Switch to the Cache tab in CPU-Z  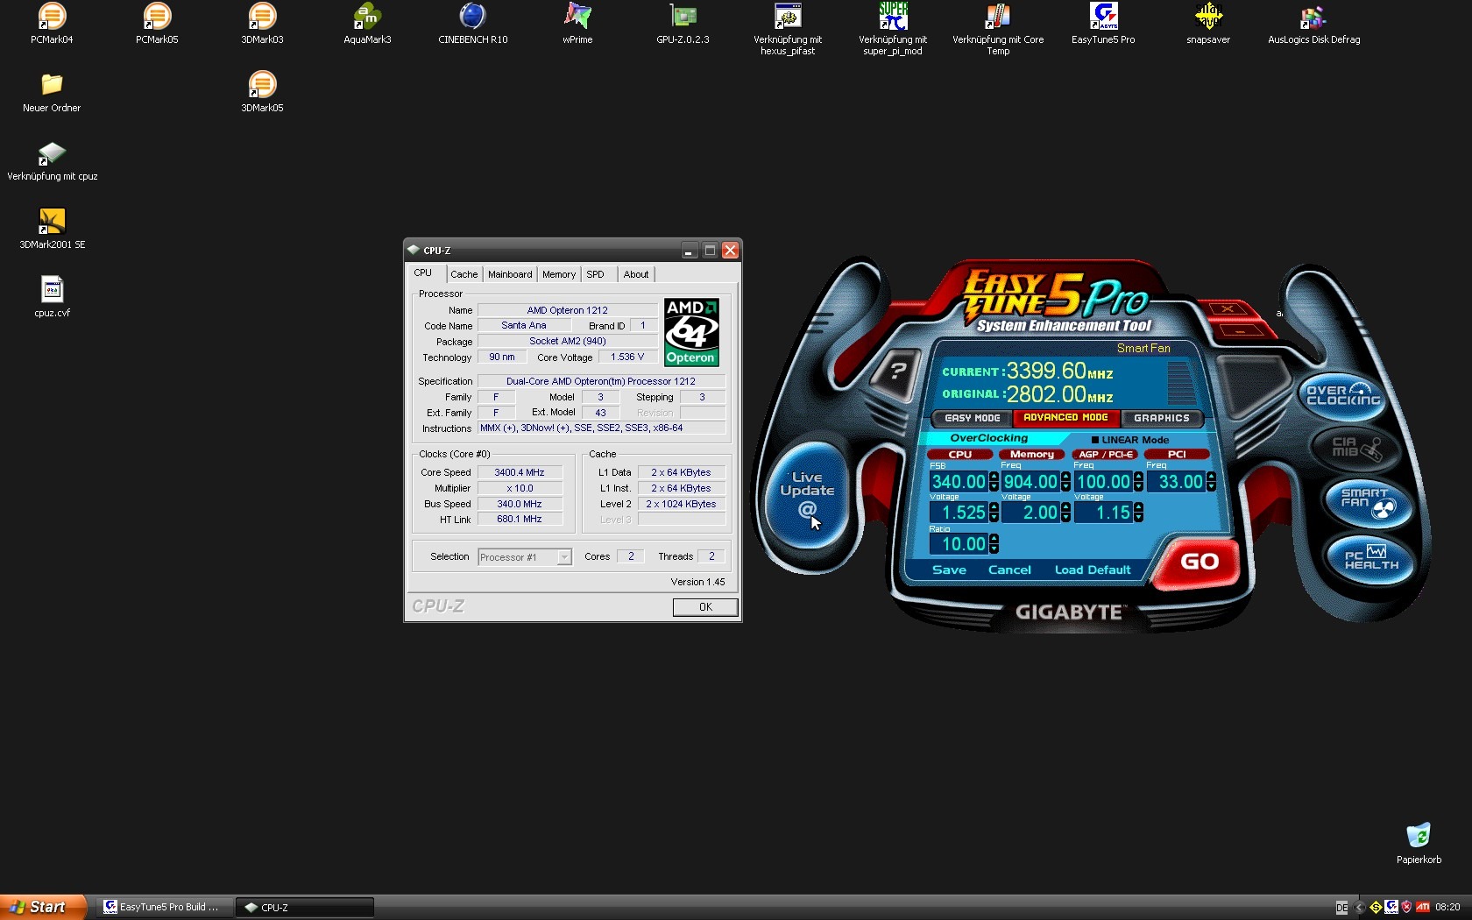[x=464, y=274]
